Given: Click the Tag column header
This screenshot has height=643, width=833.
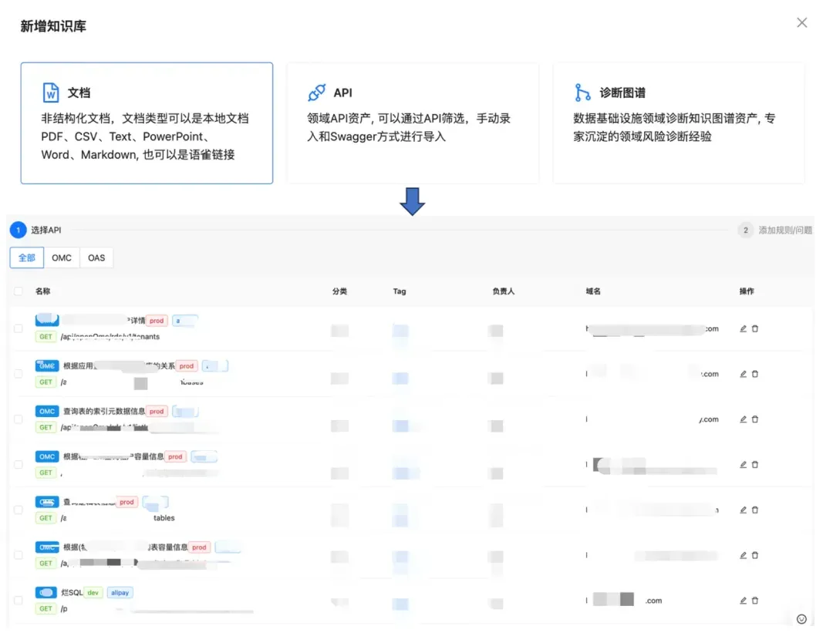Looking at the screenshot, I should (x=400, y=291).
